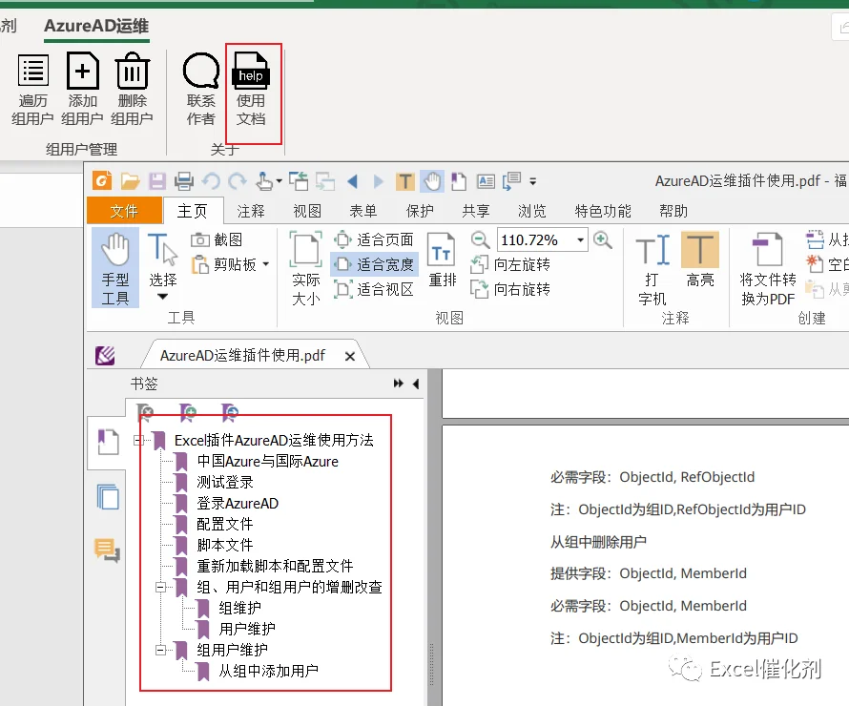
Task: Toggle the 打字机 typewriter tool
Action: (652, 269)
